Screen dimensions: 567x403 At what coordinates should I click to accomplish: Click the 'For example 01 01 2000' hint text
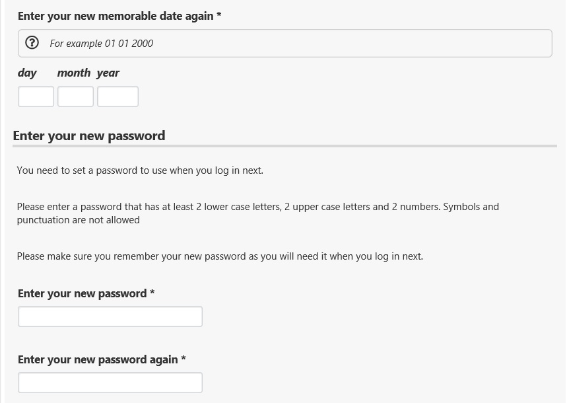[102, 44]
